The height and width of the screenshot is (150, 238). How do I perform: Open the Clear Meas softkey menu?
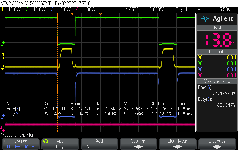(178, 144)
